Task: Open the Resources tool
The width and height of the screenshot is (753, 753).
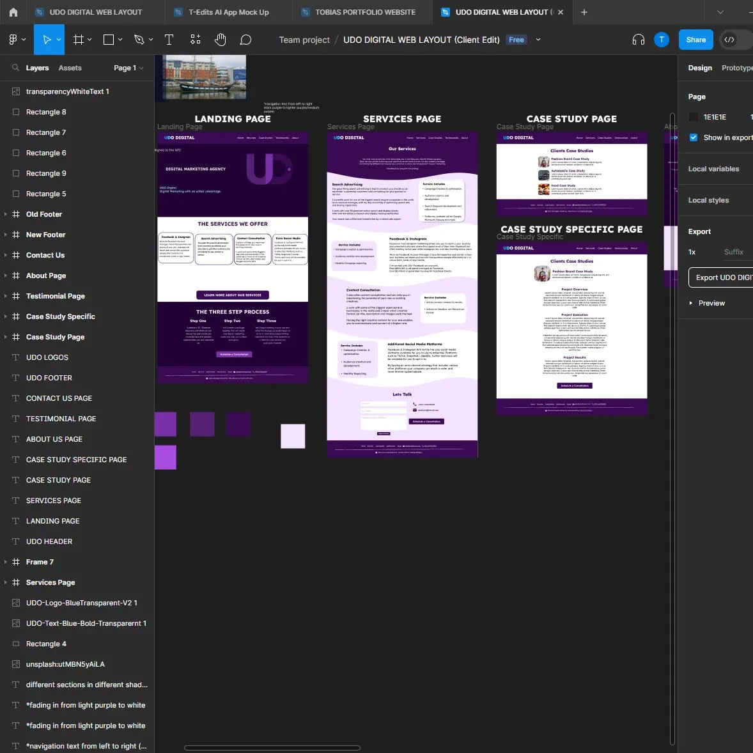Action: point(196,40)
